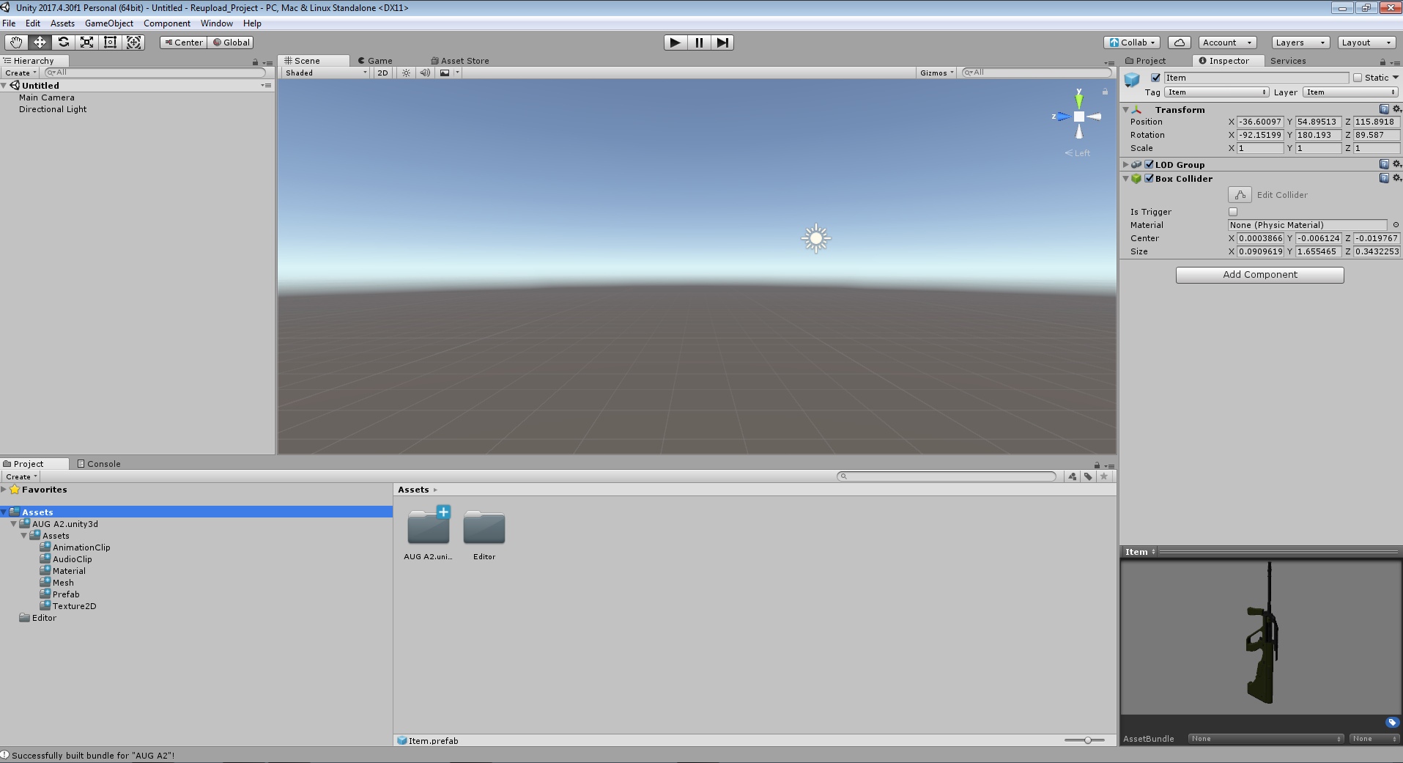Select the Rotate tool
Image resolution: width=1403 pixels, height=763 pixels.
[63, 43]
